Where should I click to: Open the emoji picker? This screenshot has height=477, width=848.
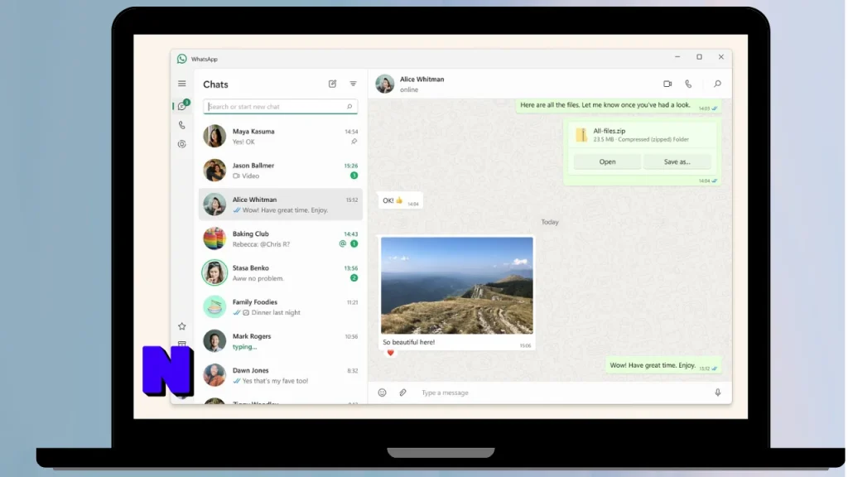click(x=382, y=393)
